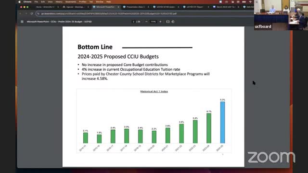Rotate the PDF counterclockwise

[x=173, y=22]
